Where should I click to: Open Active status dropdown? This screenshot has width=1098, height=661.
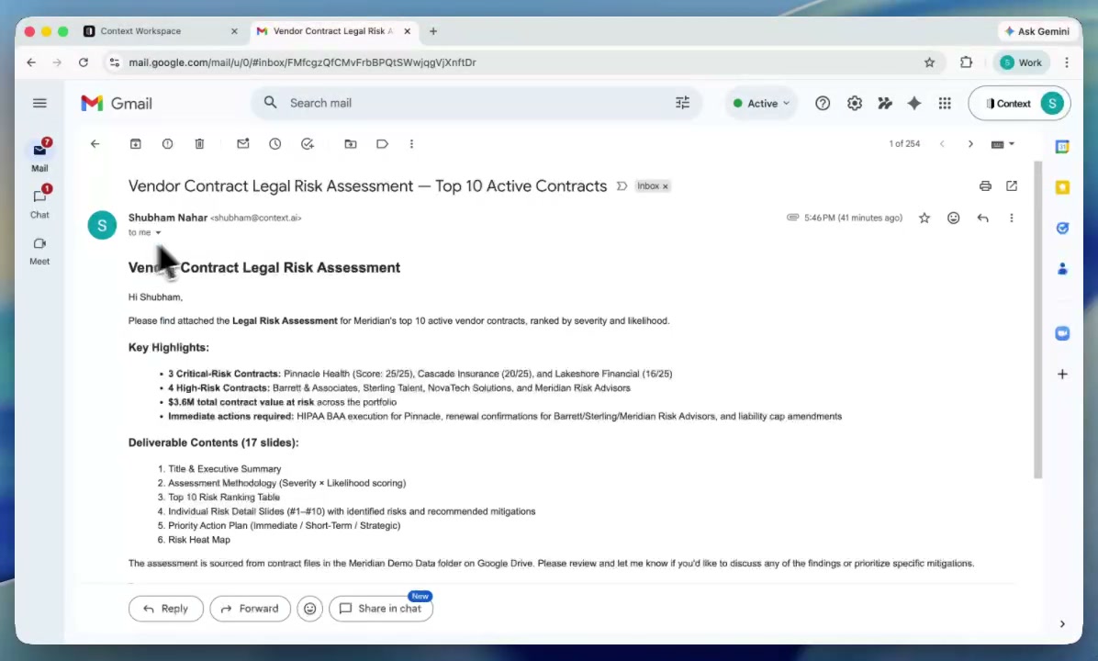point(761,104)
